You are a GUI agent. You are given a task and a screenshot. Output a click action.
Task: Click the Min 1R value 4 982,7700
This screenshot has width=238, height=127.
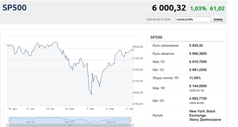tap(198, 98)
